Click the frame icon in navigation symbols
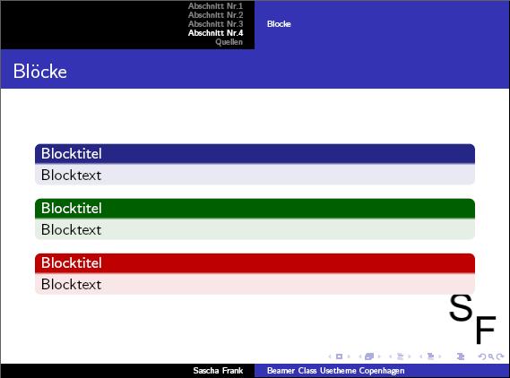 (x=369, y=357)
